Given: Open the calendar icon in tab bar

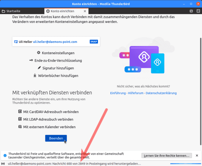Looking at the screenshot, I should coord(191,11).
